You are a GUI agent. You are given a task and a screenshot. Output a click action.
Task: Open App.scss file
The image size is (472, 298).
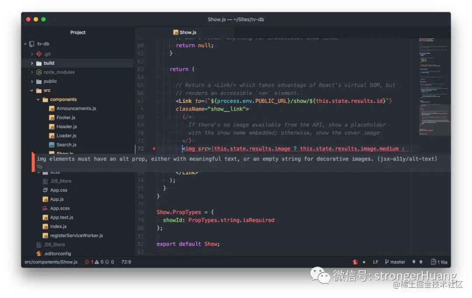[60, 208]
